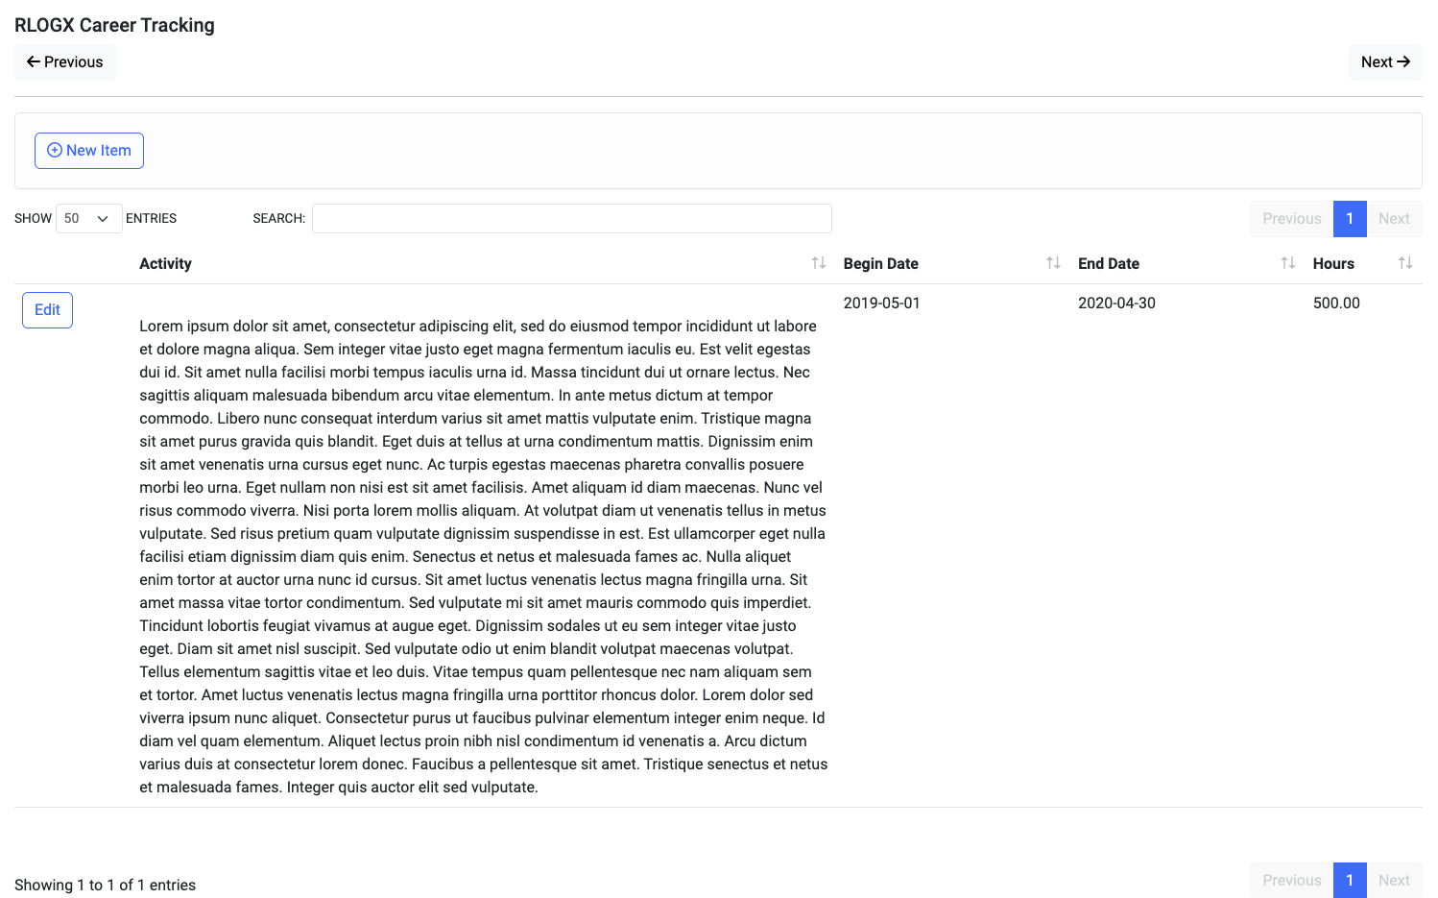Click the end date cell 2020-04-30
The width and height of the screenshot is (1438, 898).
point(1116,303)
